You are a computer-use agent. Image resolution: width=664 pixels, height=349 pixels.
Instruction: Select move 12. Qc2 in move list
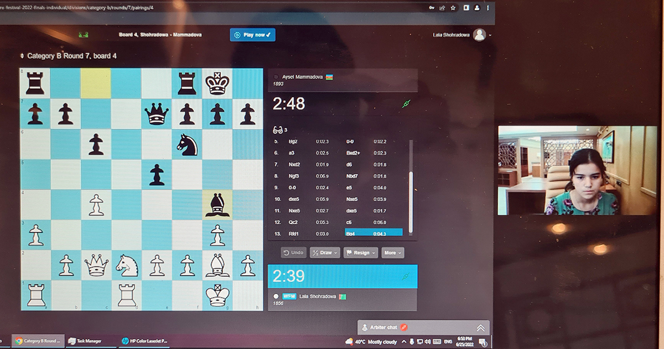pos(293,222)
